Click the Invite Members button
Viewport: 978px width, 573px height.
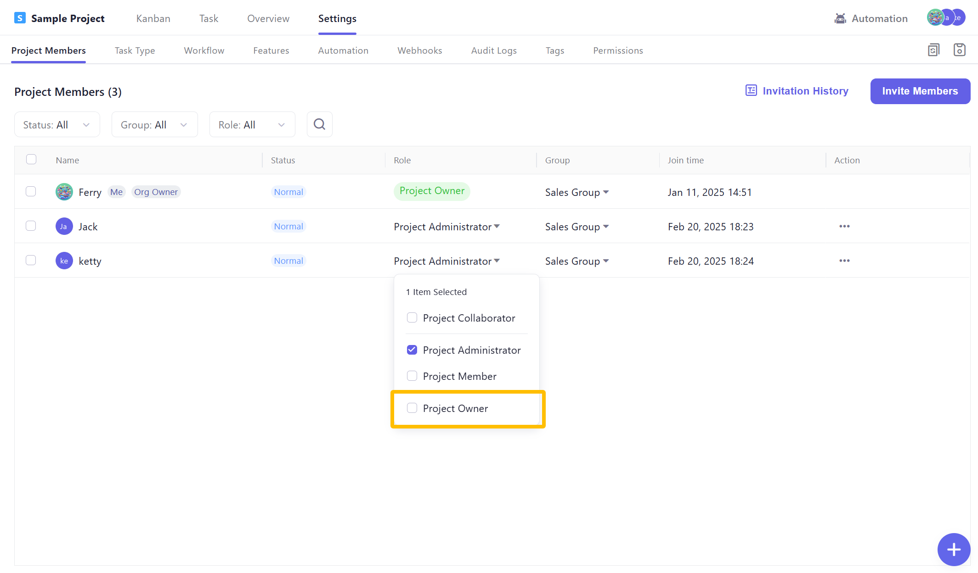(920, 91)
